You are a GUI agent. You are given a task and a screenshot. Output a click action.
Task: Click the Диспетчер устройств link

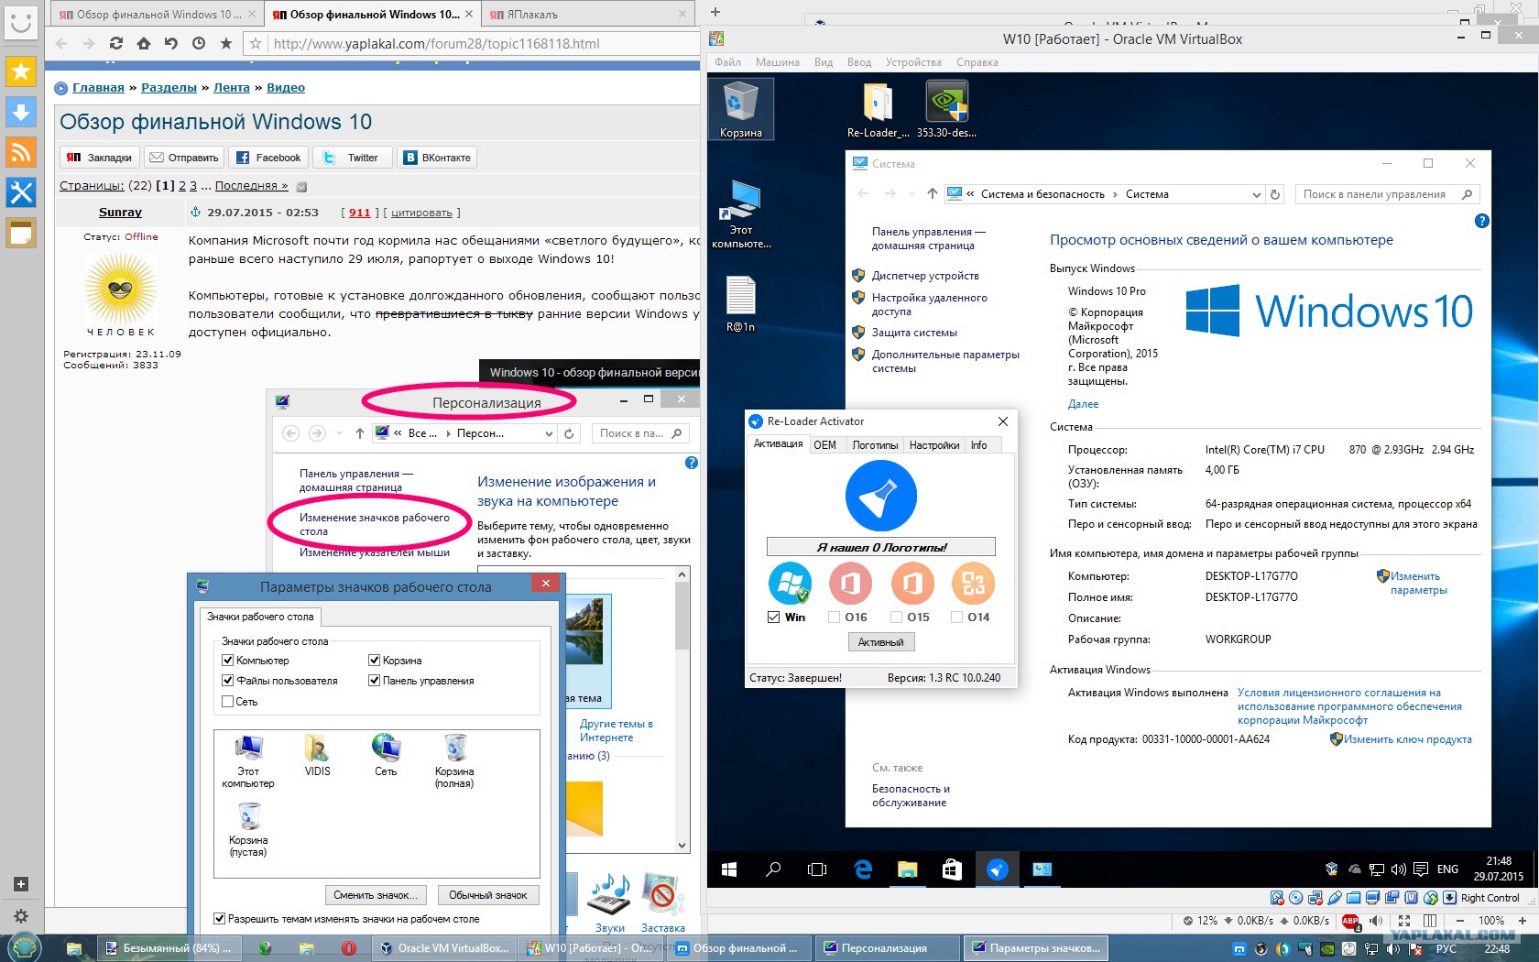click(x=925, y=276)
